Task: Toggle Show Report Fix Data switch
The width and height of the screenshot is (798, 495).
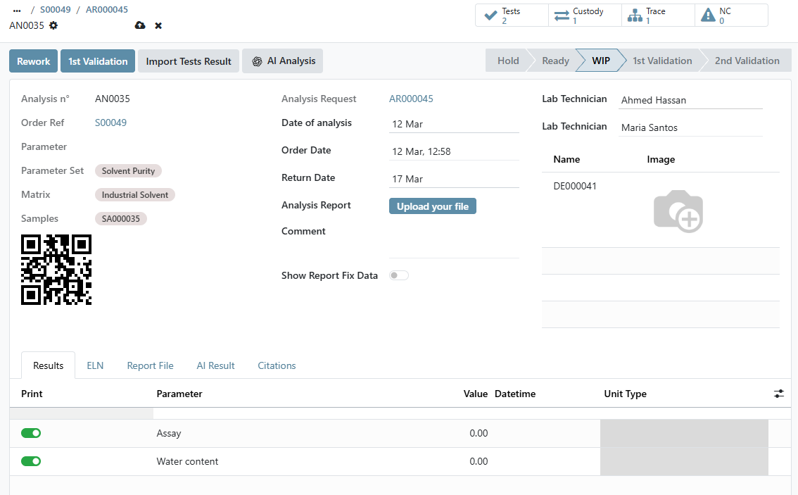Action: [399, 275]
